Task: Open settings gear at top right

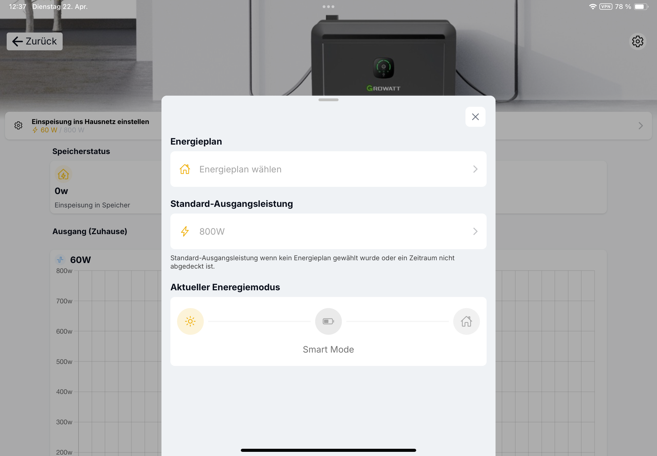Action: (x=638, y=42)
